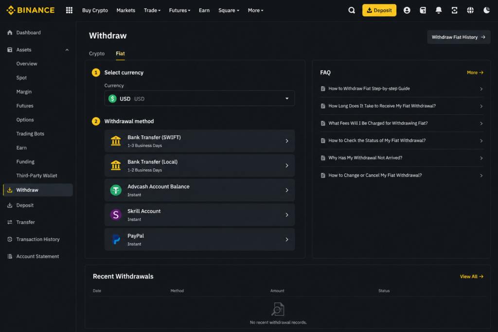The width and height of the screenshot is (498, 332).
Task: Open Buy Crypto in top navigation
Action: click(x=95, y=10)
